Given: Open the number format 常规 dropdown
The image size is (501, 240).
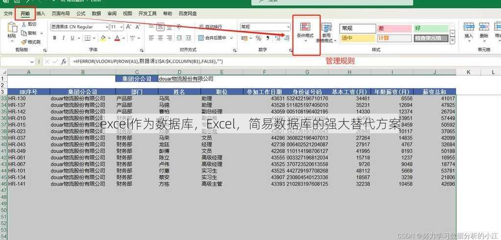Looking at the screenshot, I should pos(288,27).
